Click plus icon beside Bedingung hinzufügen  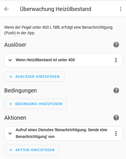[x=11, y=104]
